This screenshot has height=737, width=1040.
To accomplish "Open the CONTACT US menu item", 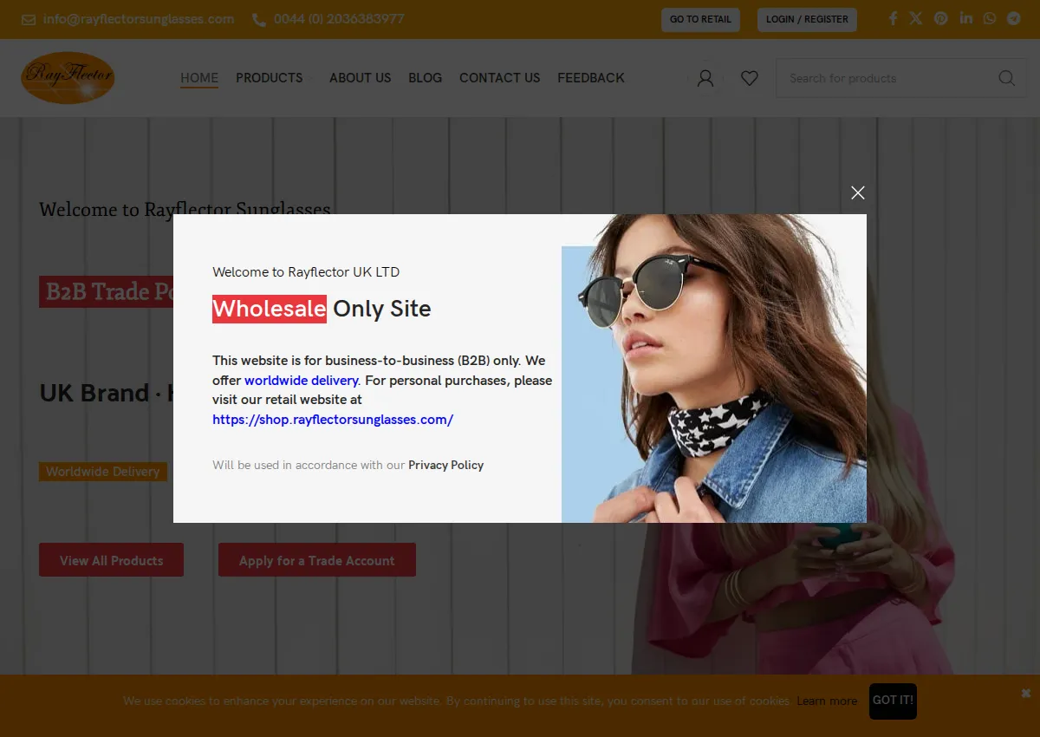I will (x=500, y=78).
